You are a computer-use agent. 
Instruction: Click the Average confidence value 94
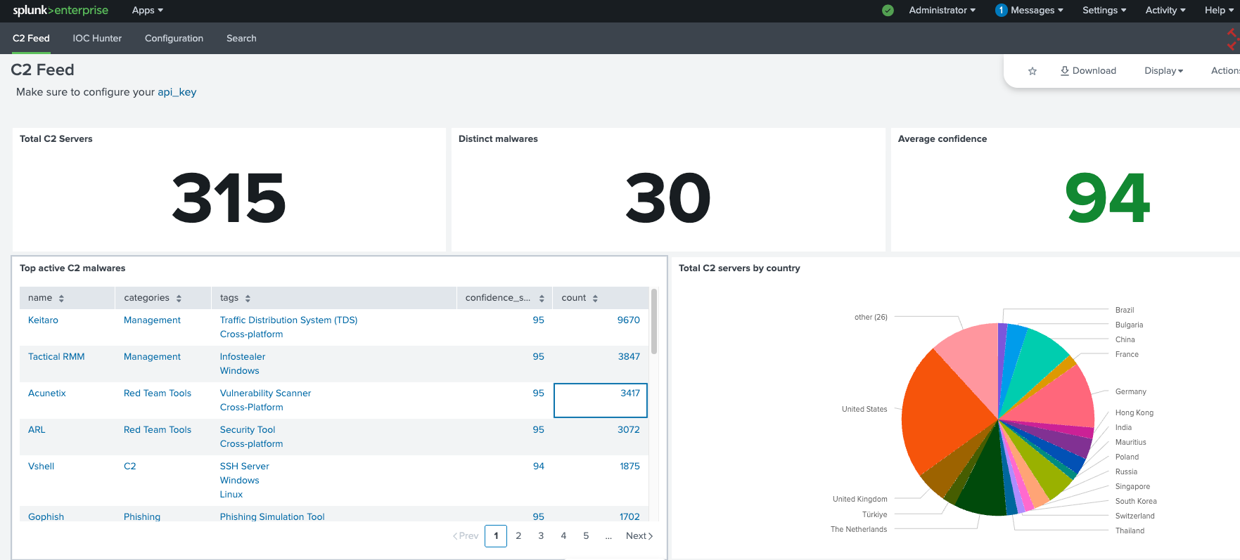(1107, 198)
